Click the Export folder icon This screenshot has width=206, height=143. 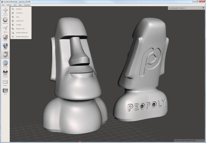tap(5, 82)
